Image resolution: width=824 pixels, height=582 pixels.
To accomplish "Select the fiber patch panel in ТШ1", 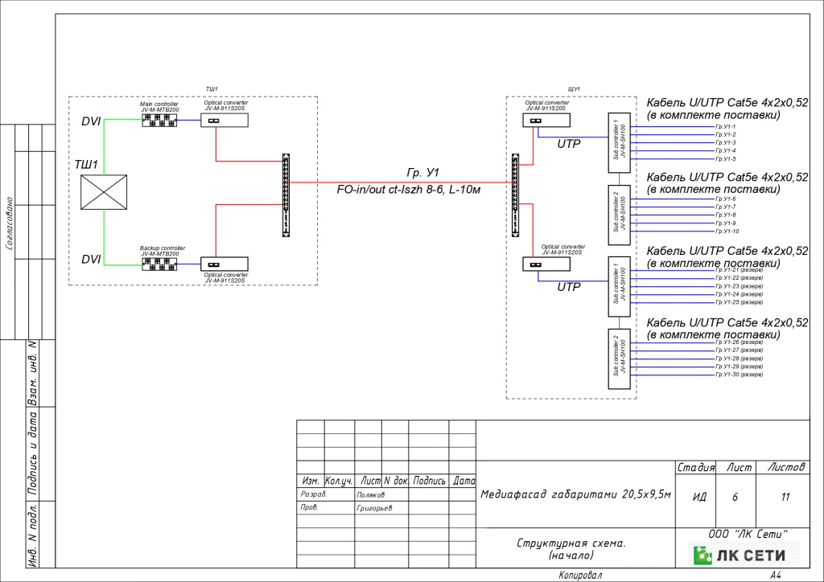I will (x=286, y=195).
